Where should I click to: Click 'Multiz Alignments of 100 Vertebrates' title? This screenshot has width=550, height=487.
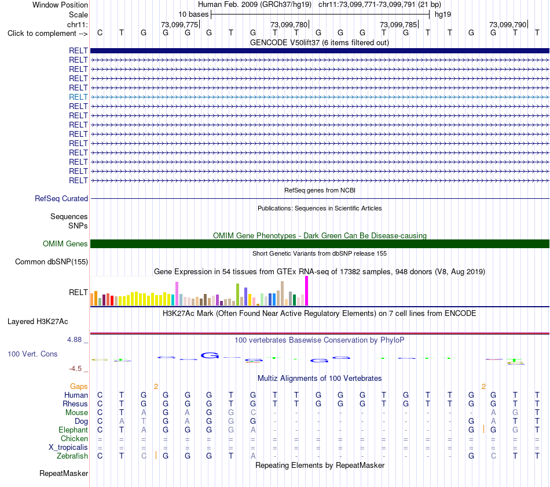coord(320,379)
